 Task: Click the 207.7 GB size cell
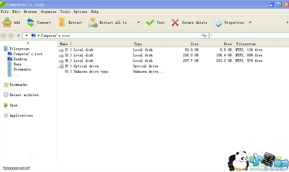click(191, 61)
